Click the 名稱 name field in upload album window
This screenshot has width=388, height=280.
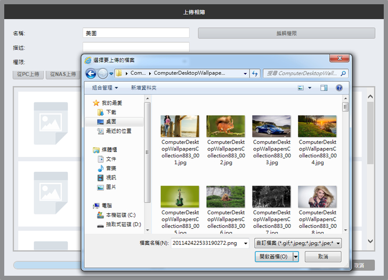[136, 33]
